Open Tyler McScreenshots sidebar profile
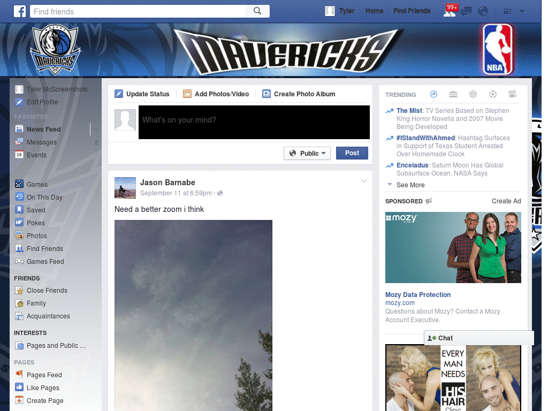 (57, 89)
